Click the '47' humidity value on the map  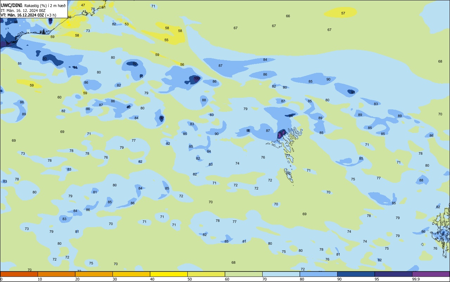pos(83,5)
